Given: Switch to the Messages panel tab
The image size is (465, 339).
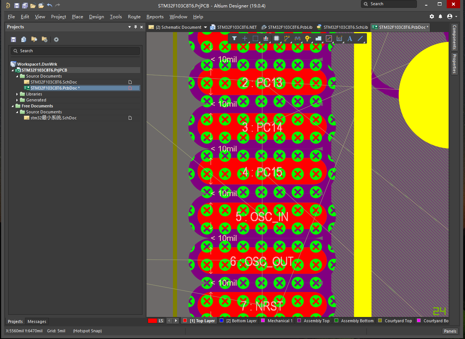Looking at the screenshot, I should (x=37, y=321).
